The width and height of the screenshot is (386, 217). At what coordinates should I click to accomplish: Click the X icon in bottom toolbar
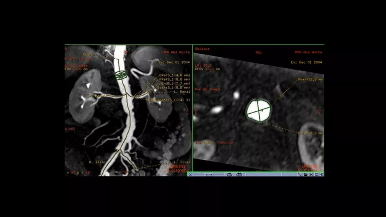[190, 175]
